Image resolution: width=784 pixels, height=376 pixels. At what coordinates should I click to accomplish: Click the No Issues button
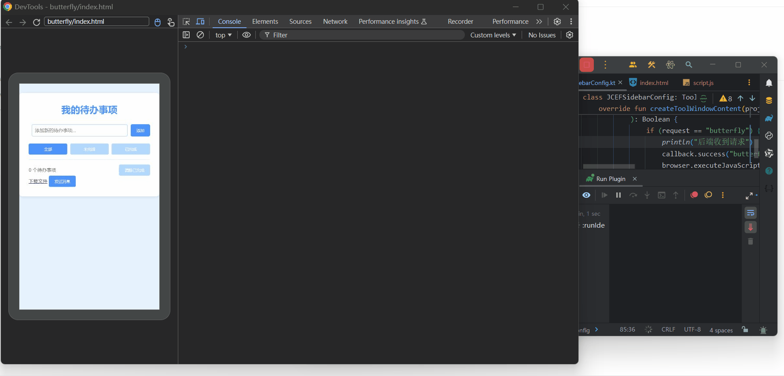[542, 35]
